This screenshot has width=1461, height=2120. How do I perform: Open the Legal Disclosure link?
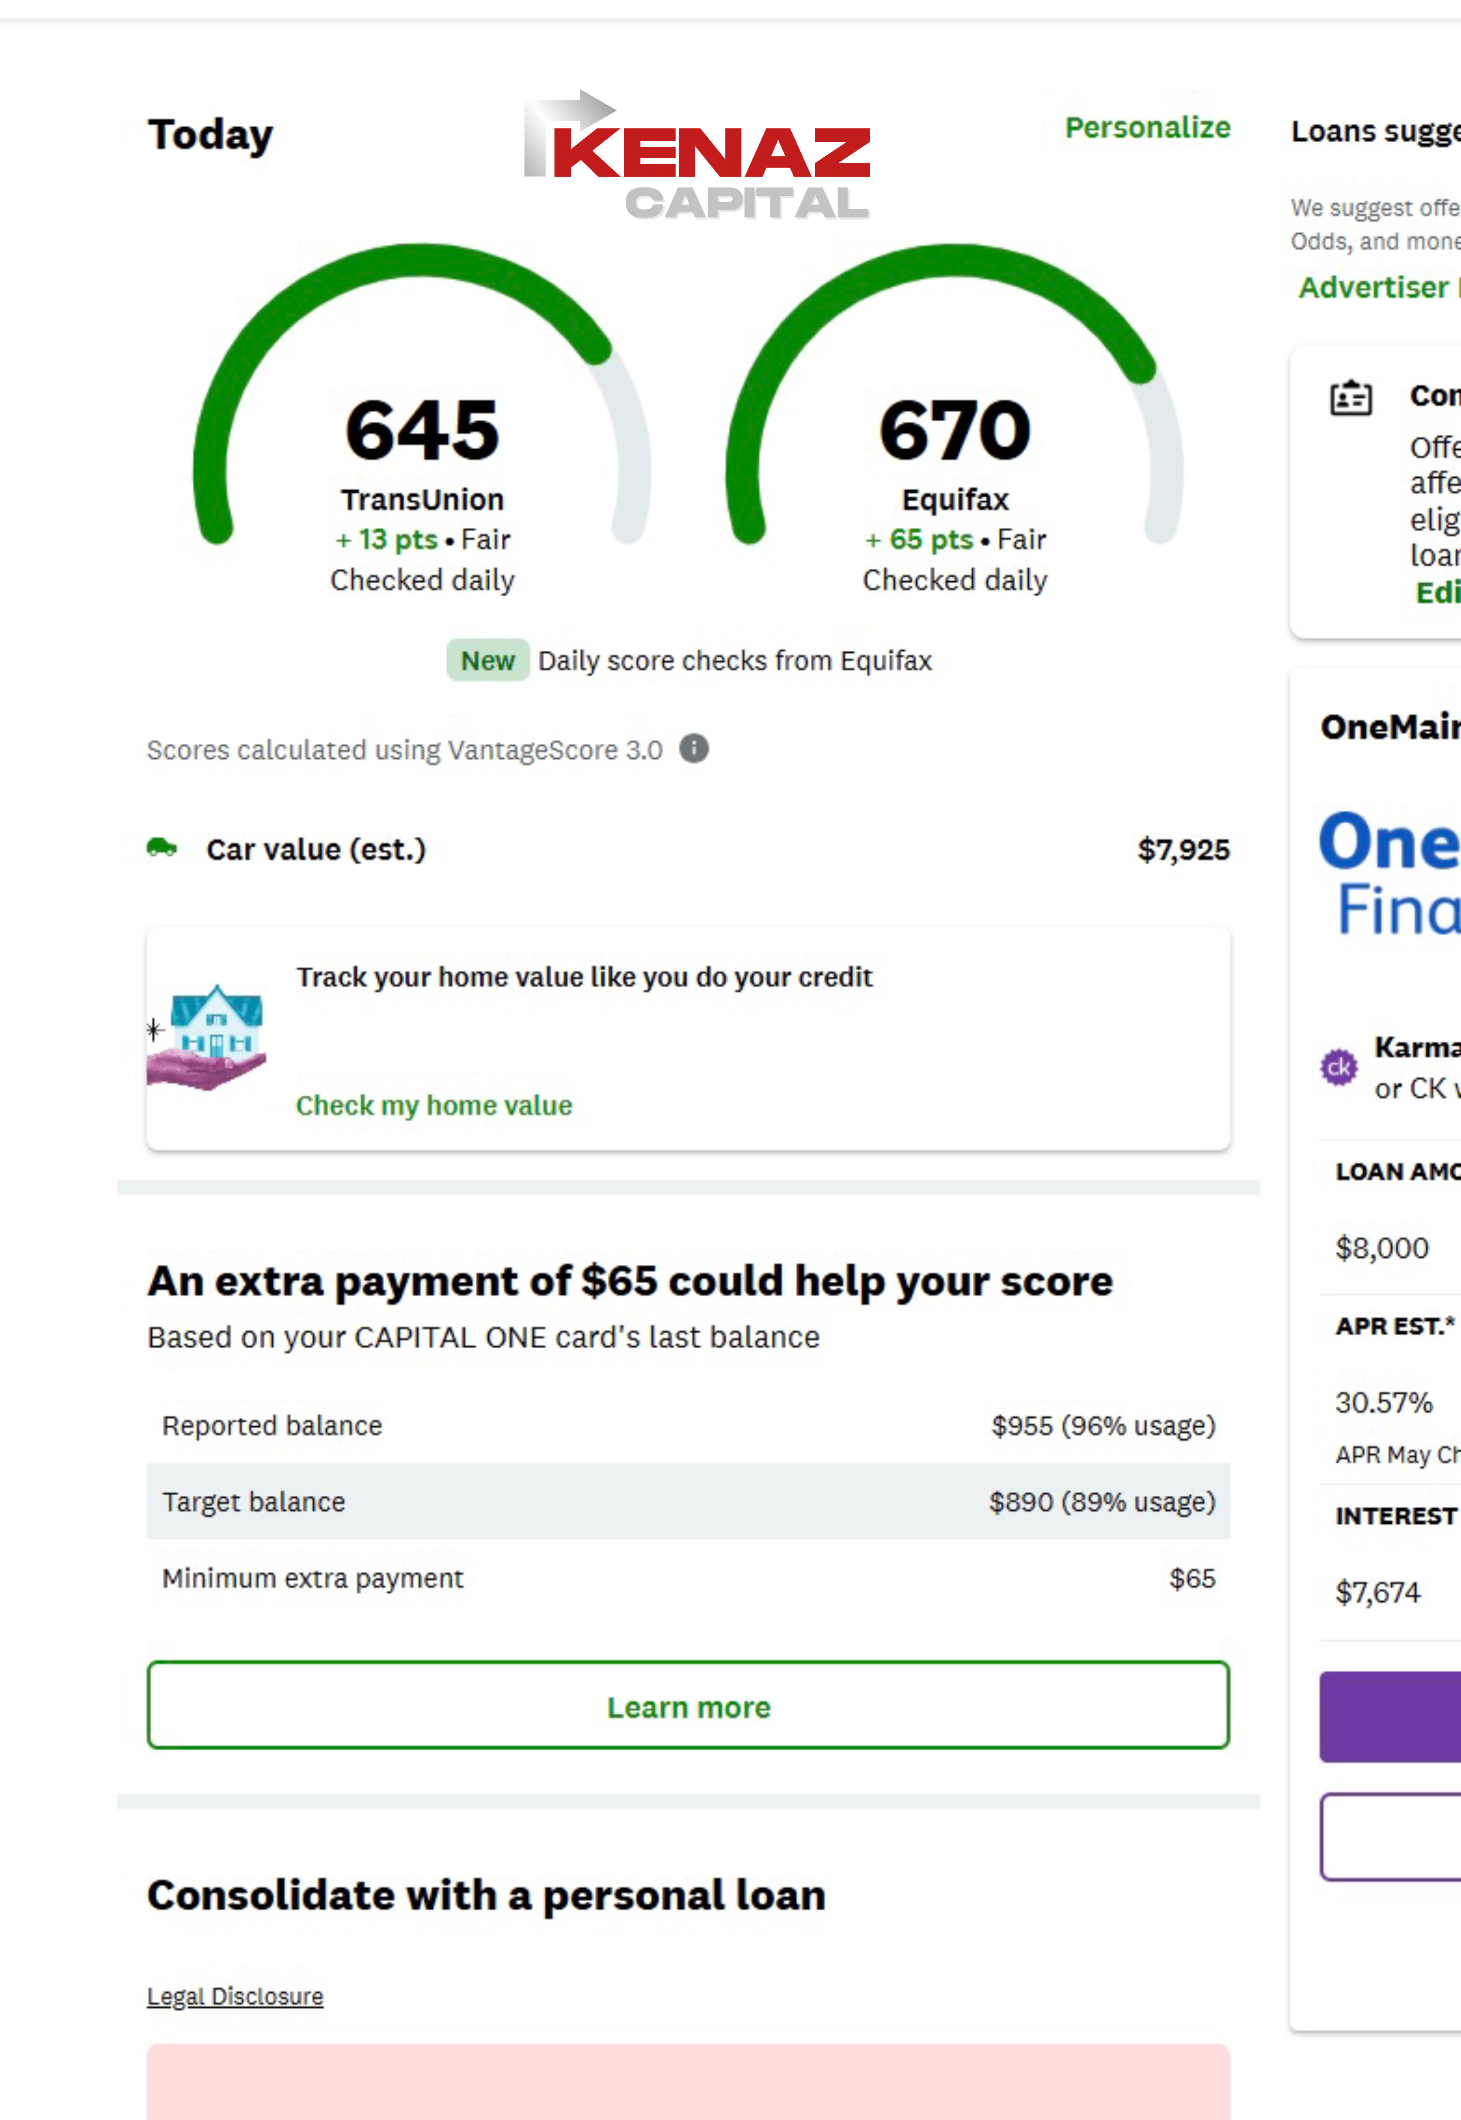coord(235,1996)
